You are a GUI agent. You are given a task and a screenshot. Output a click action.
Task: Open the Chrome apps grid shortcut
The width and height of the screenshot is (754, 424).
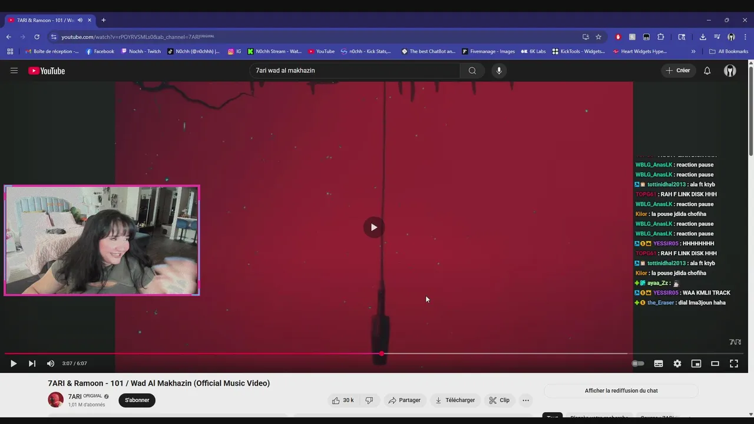[x=10, y=51]
